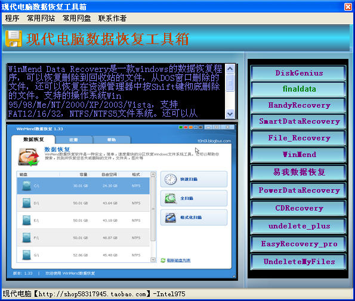Click the full scan magnifier icon
This screenshot has height=301, width=355.
point(171,198)
